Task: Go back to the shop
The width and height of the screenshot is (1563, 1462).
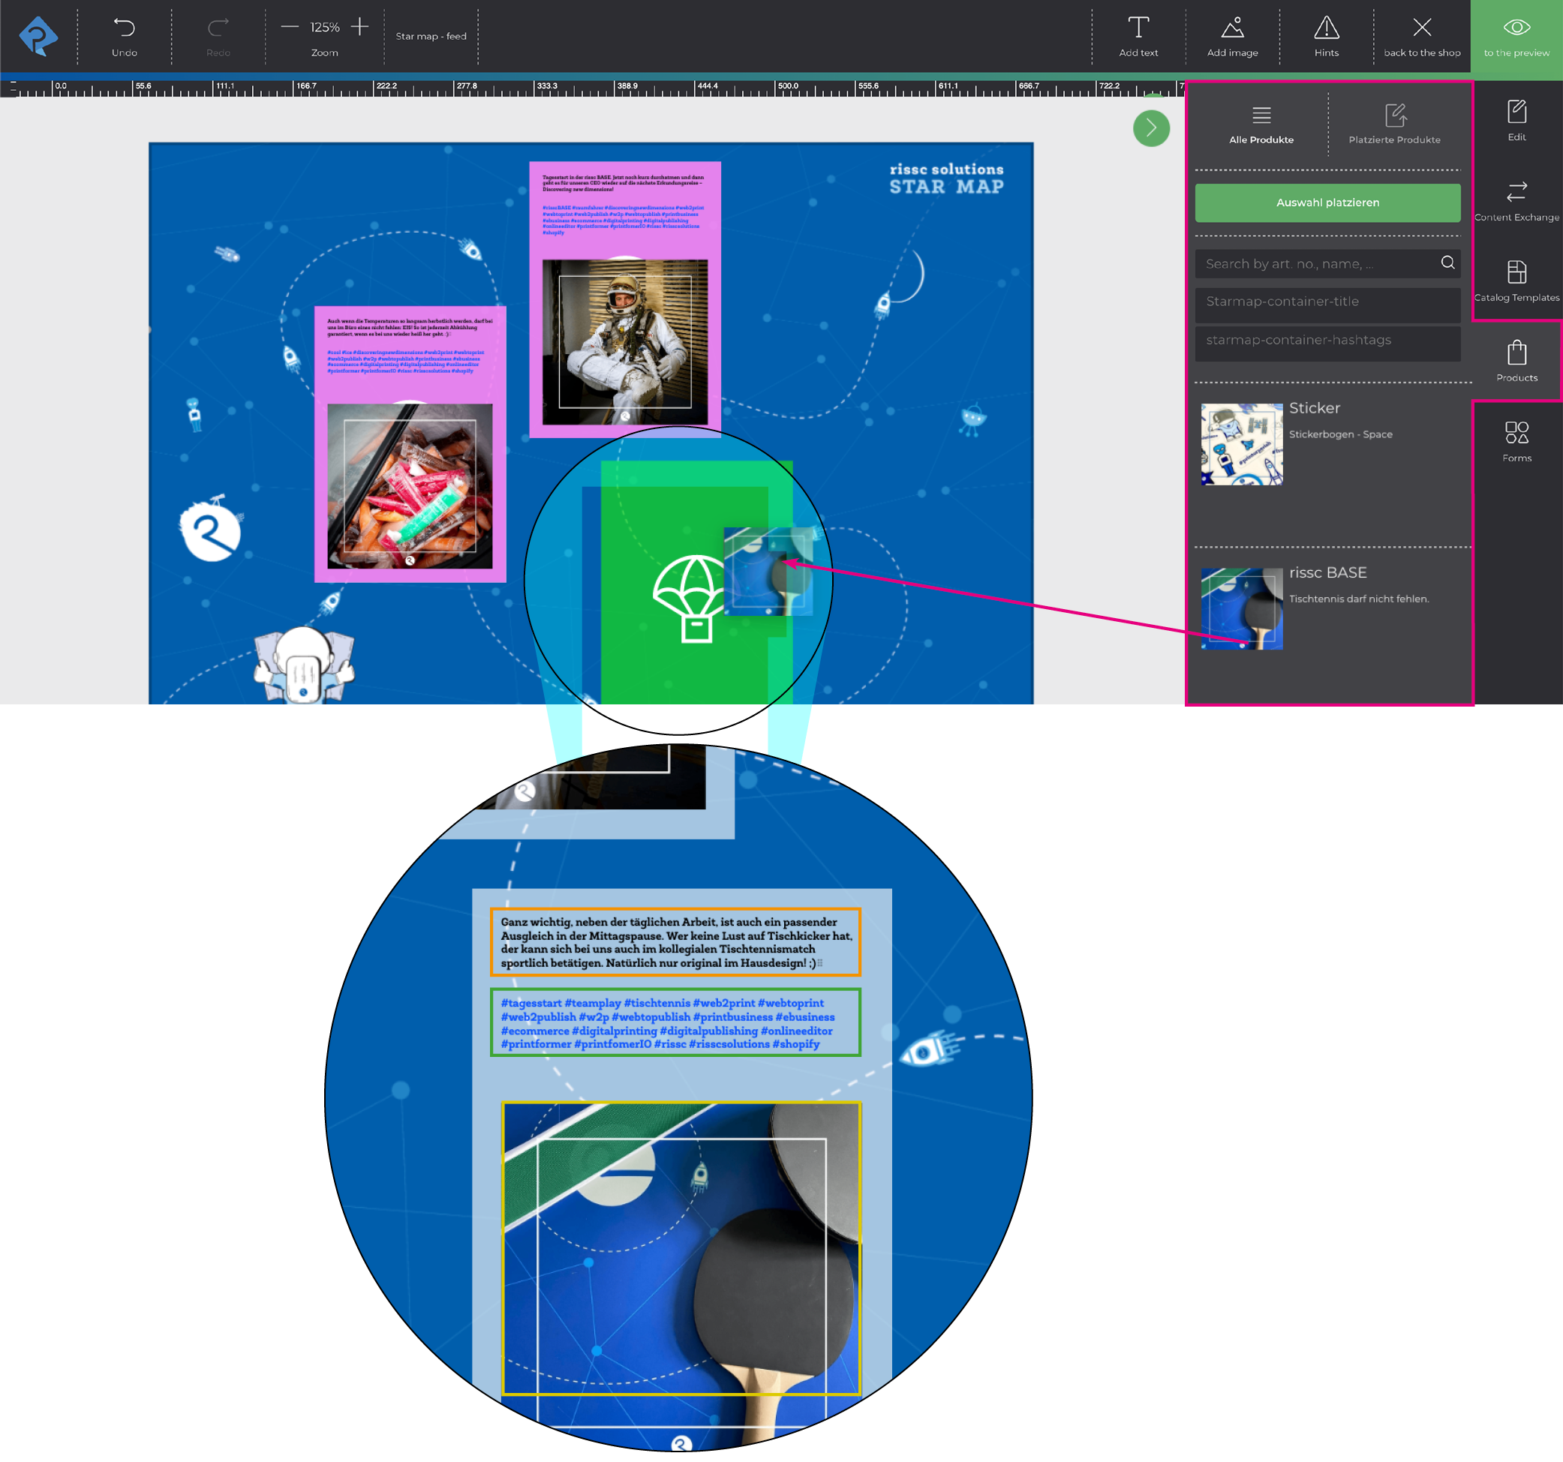Action: click(1421, 35)
